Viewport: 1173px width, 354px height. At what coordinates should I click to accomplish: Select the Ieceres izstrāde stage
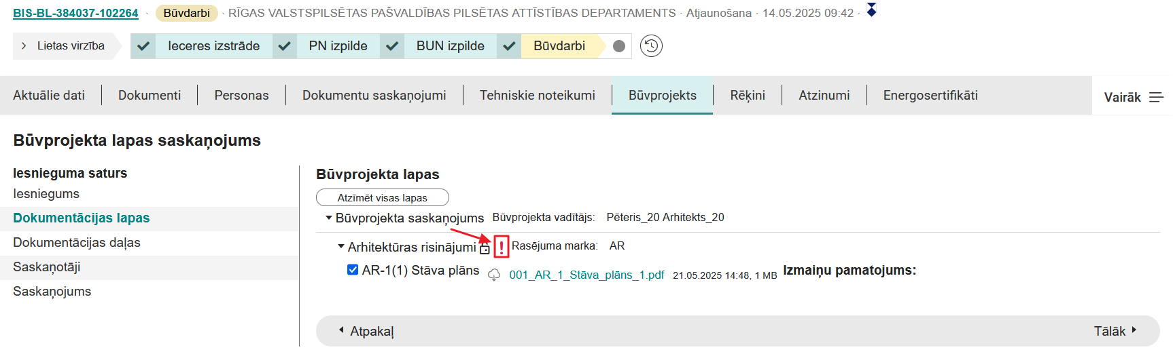[214, 46]
